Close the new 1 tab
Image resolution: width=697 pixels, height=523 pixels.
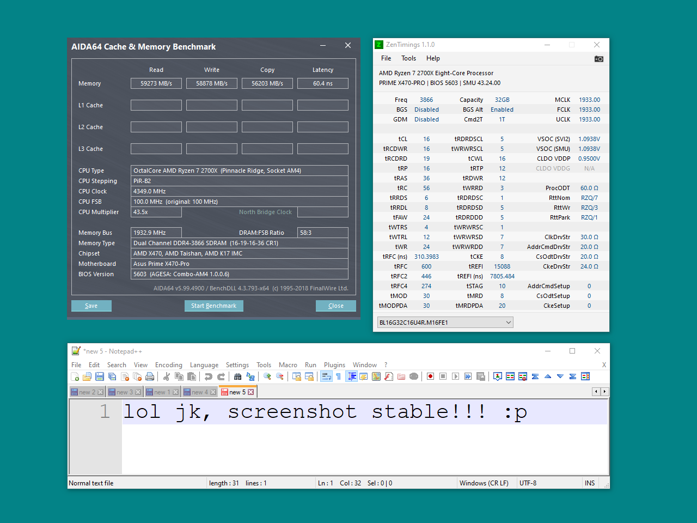click(176, 392)
